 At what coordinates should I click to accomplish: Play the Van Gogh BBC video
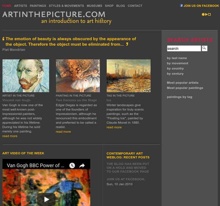46,199
